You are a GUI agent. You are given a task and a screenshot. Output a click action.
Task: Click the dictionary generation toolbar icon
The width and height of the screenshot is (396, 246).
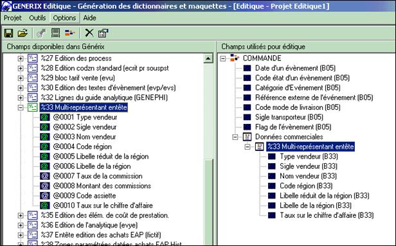pos(55,33)
